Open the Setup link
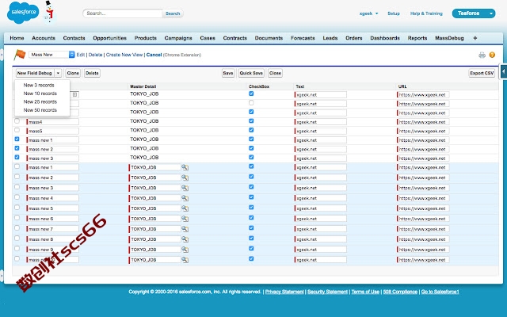The height and width of the screenshot is (317, 507). [394, 13]
